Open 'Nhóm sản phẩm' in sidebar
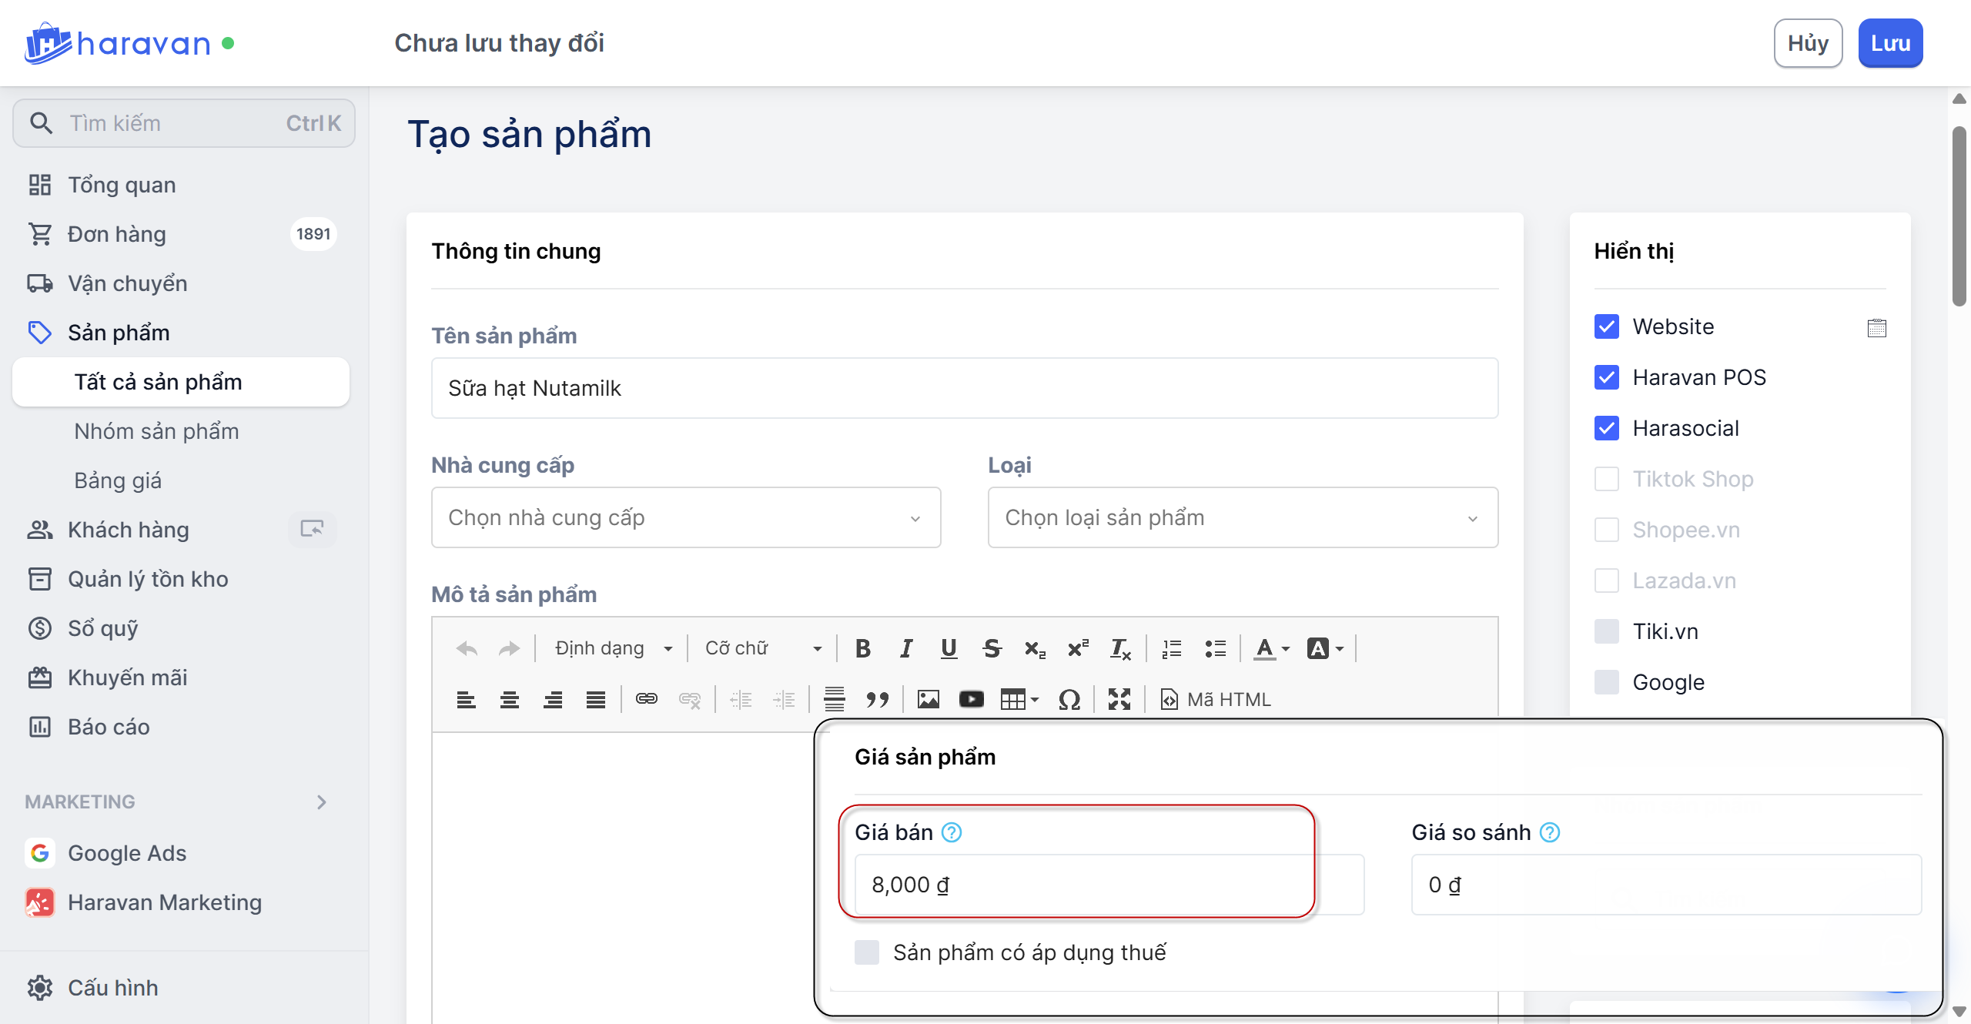 156,431
